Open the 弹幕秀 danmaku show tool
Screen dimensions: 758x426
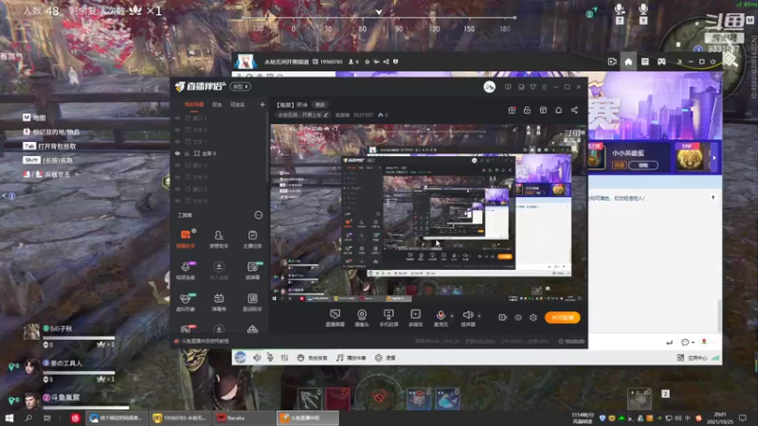coord(219,302)
